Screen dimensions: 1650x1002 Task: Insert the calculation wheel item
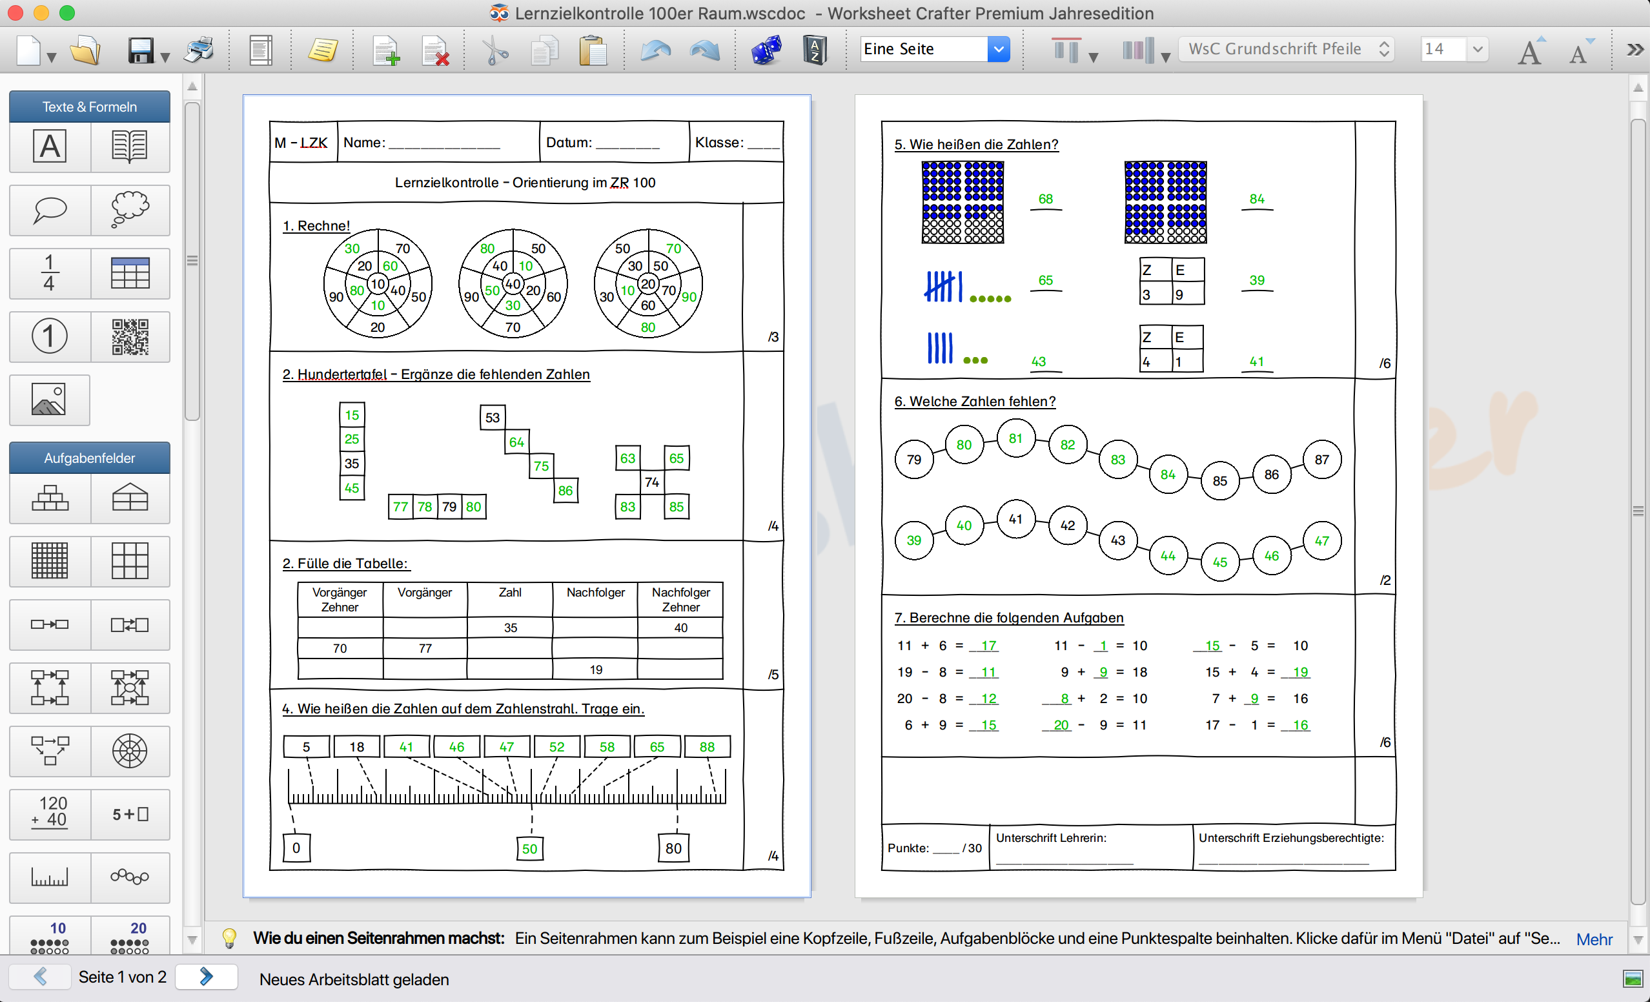pyautogui.click(x=130, y=751)
